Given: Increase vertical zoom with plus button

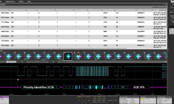Looking at the screenshot, I should 50,62.
